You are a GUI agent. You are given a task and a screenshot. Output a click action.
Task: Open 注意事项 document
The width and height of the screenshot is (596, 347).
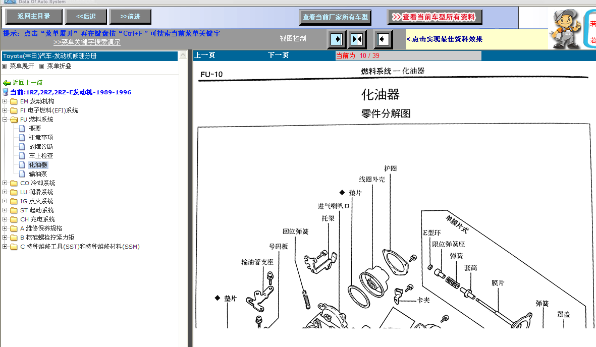(41, 138)
